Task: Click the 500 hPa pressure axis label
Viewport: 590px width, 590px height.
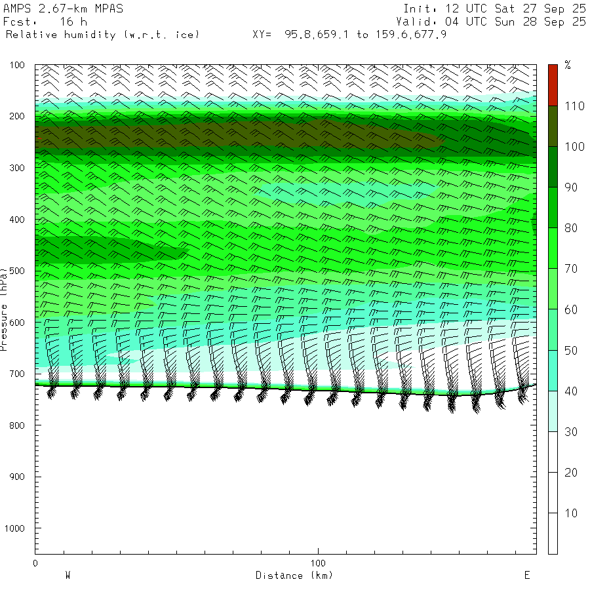Action: 17,271
